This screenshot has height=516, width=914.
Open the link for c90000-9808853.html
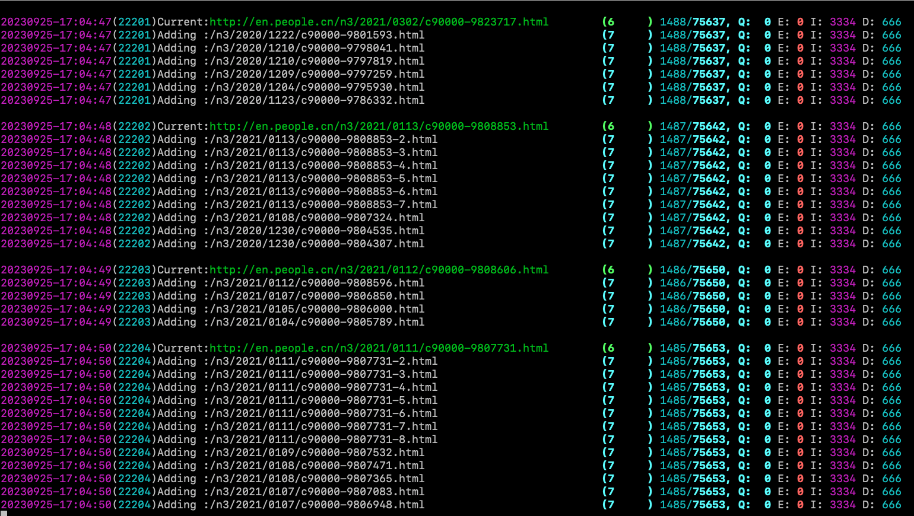[x=377, y=126]
